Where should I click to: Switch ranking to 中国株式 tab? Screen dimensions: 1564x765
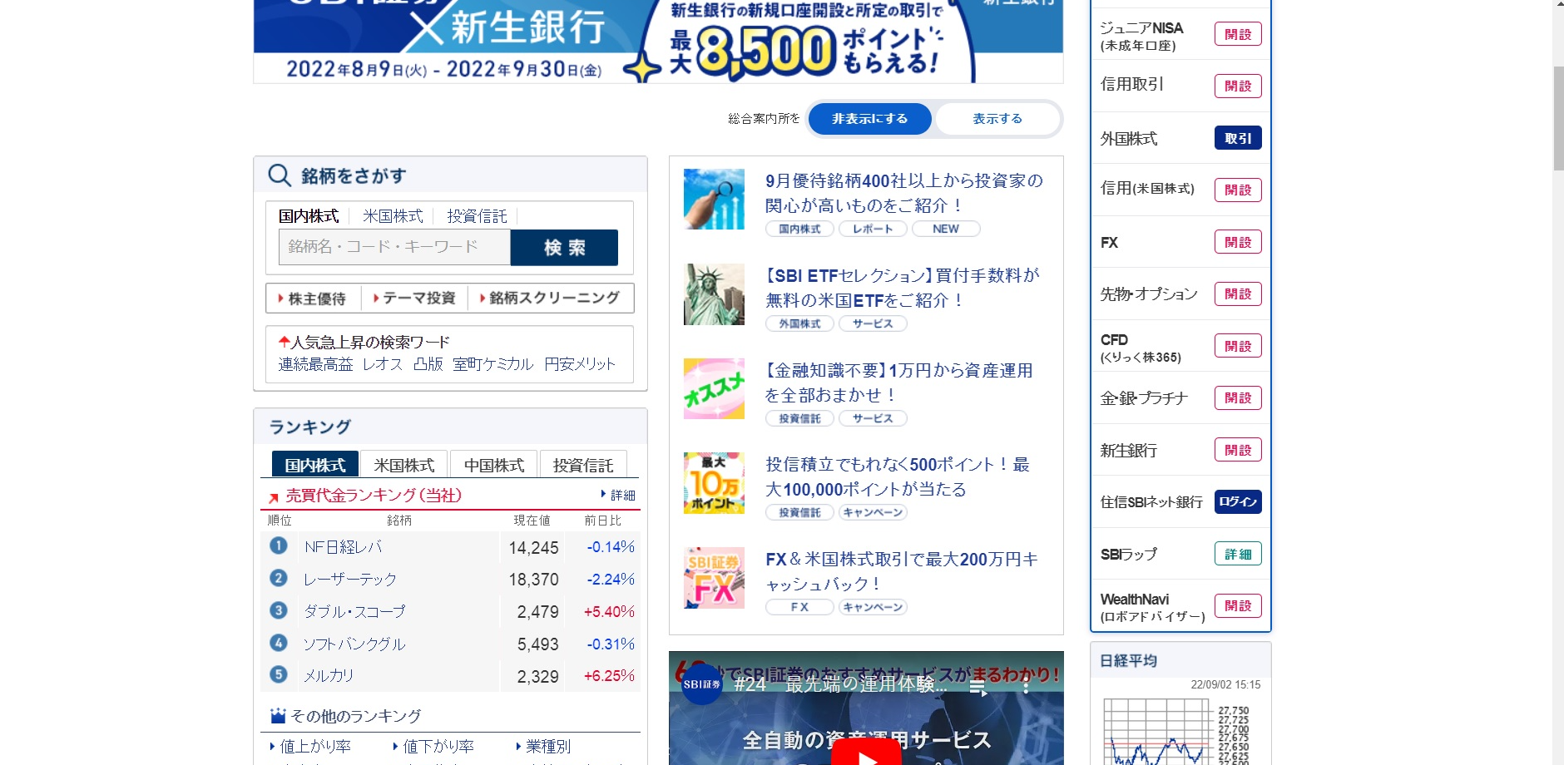[494, 465]
